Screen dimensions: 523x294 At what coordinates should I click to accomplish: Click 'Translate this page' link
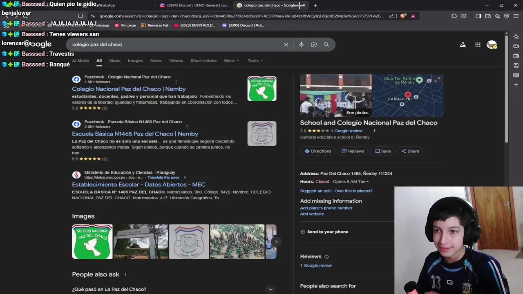tap(163, 178)
